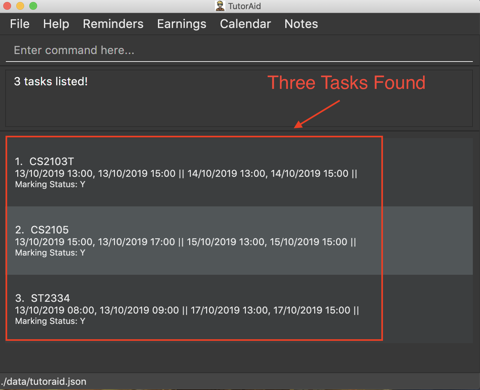
Task: Select task 2 titled CS2105
Action: click(x=239, y=241)
